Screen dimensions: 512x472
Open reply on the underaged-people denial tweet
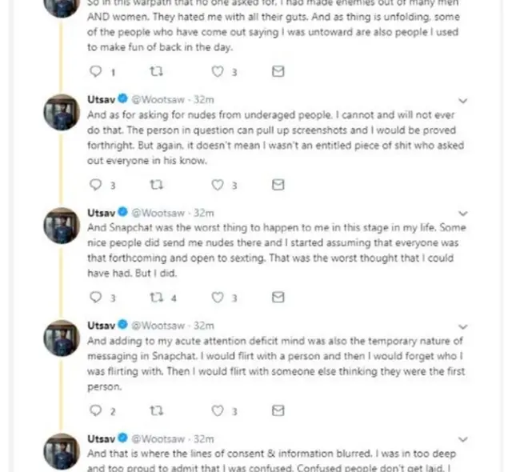point(95,185)
